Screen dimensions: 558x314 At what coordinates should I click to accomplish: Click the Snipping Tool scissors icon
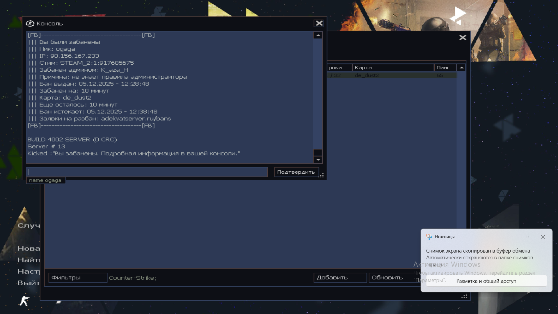[x=429, y=237]
